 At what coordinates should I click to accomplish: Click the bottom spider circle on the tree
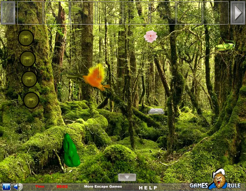(31, 100)
